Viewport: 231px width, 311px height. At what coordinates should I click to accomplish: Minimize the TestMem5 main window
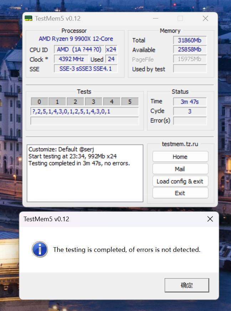155,19
